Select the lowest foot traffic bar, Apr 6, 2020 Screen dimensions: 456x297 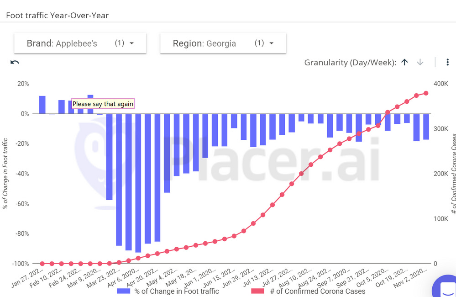[138, 183]
